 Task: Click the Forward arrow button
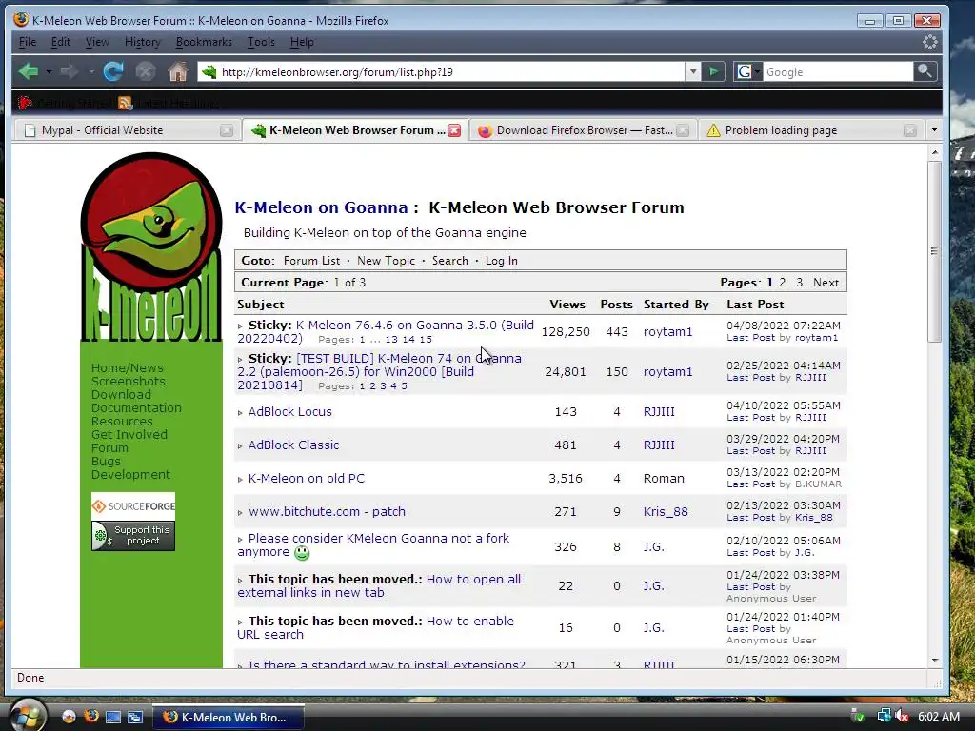point(69,72)
